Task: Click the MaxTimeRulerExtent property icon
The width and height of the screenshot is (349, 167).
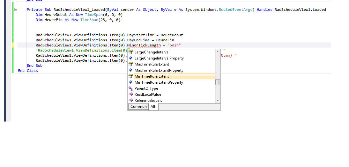Action: coord(130,64)
